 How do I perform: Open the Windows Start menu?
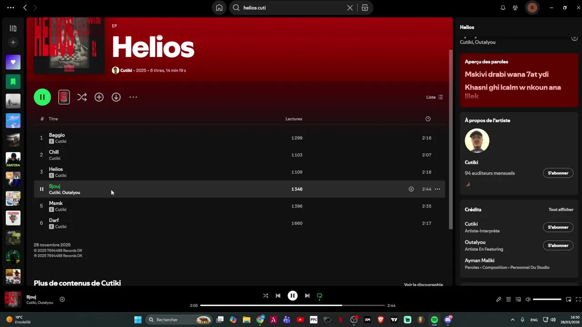click(x=138, y=320)
